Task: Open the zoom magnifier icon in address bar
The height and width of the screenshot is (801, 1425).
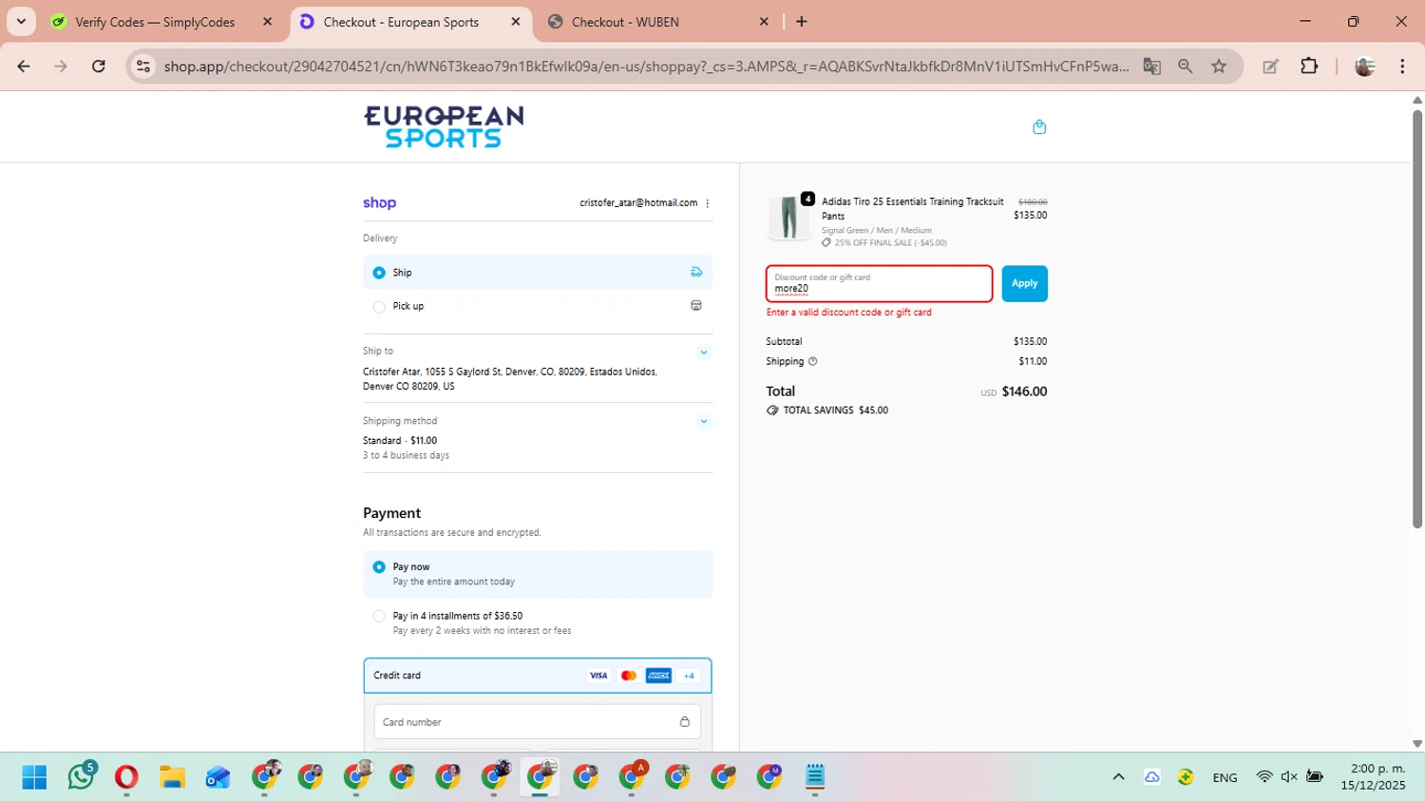Action: coord(1185,66)
